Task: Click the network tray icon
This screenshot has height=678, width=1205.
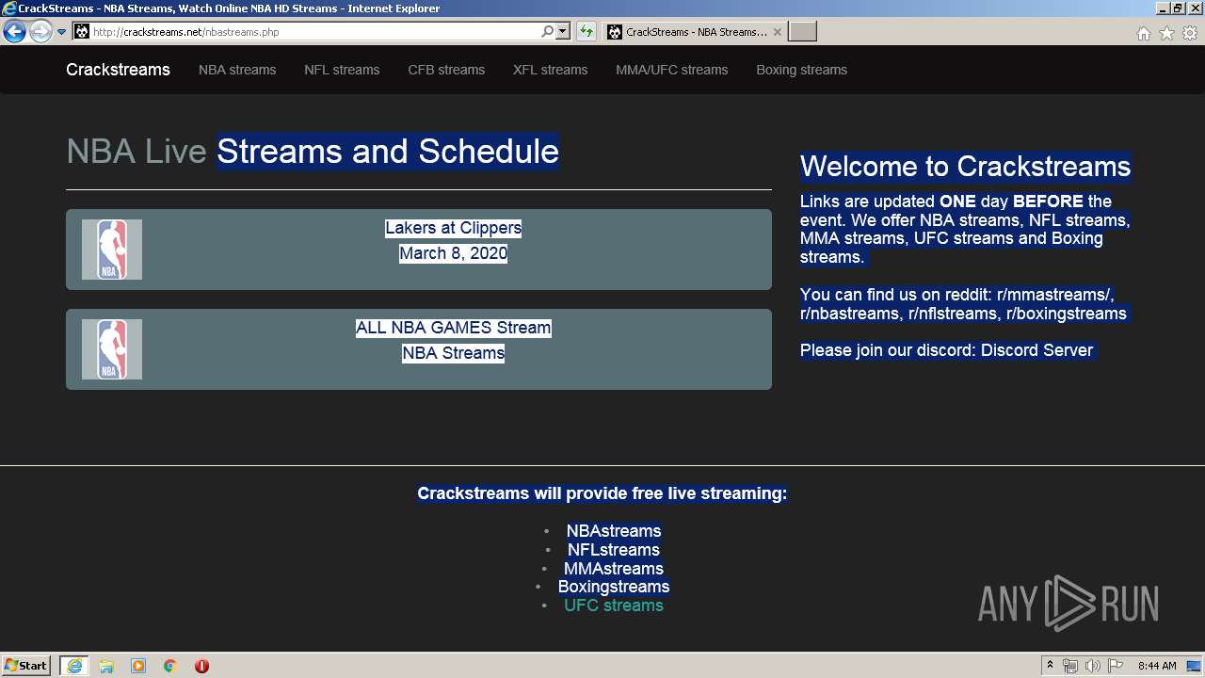Action: pyautogui.click(x=1070, y=666)
